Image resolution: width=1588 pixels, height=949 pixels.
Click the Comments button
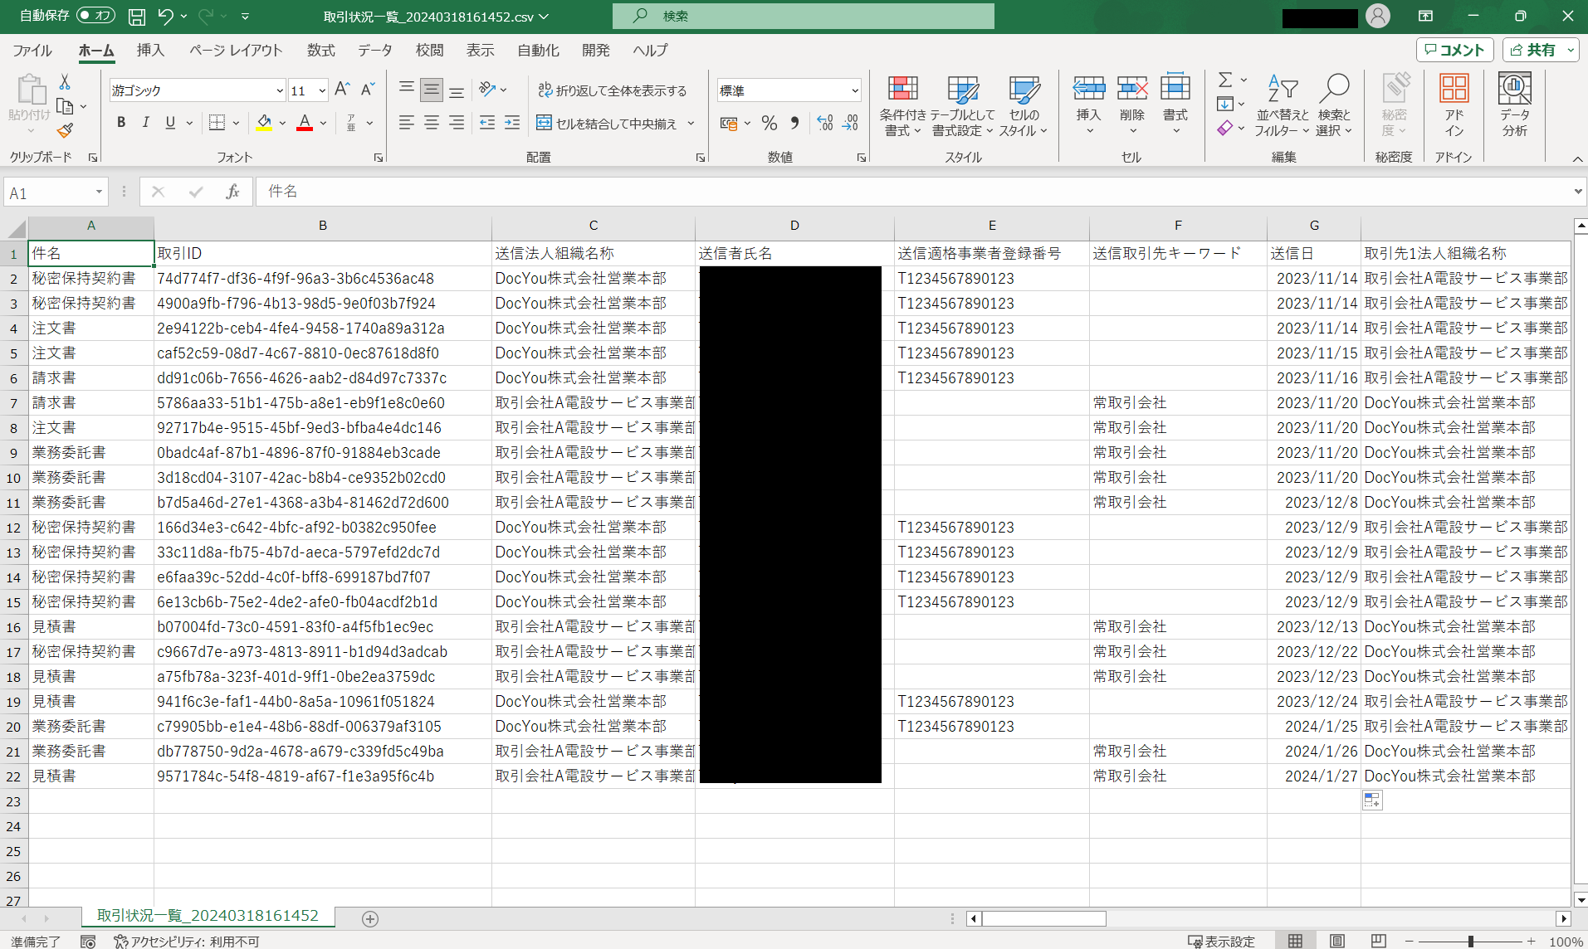[x=1454, y=50]
